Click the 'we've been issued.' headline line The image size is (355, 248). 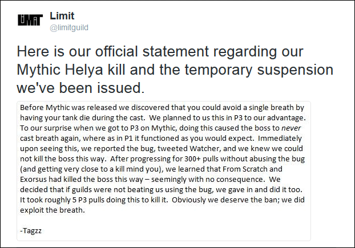coord(80,88)
